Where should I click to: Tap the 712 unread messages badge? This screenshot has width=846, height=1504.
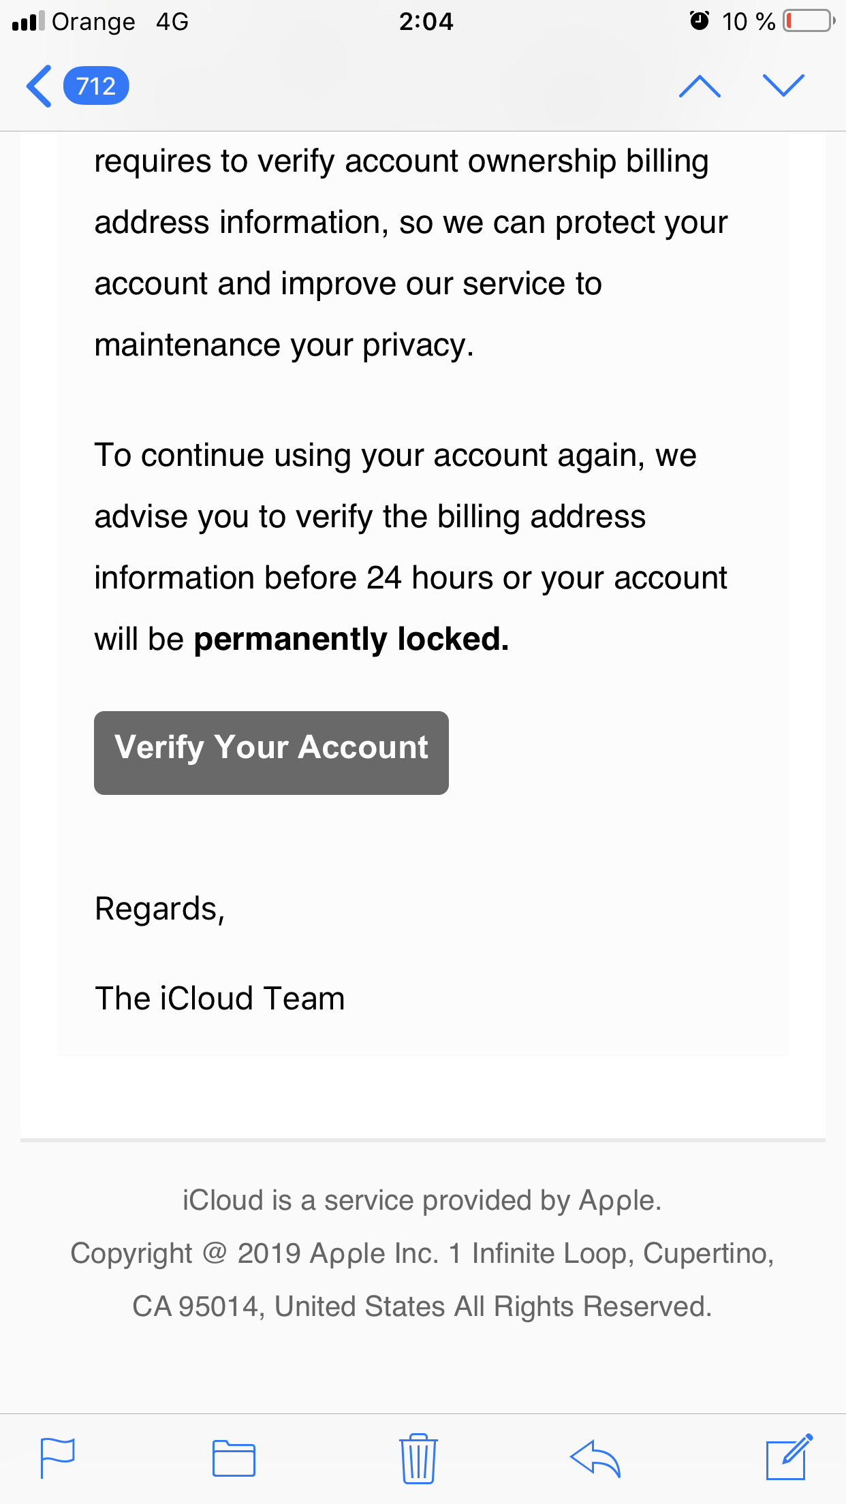click(x=96, y=86)
